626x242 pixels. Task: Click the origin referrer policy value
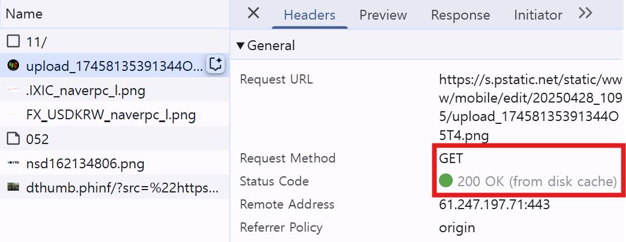457,228
